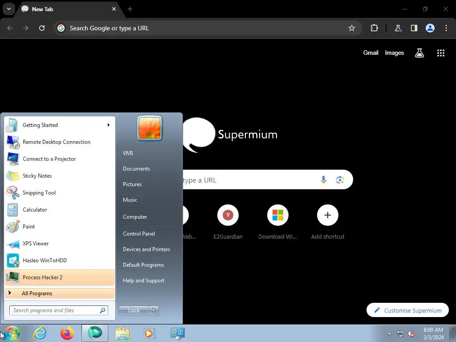
Task: Expand Getting Started submenu arrow
Action: (109, 125)
